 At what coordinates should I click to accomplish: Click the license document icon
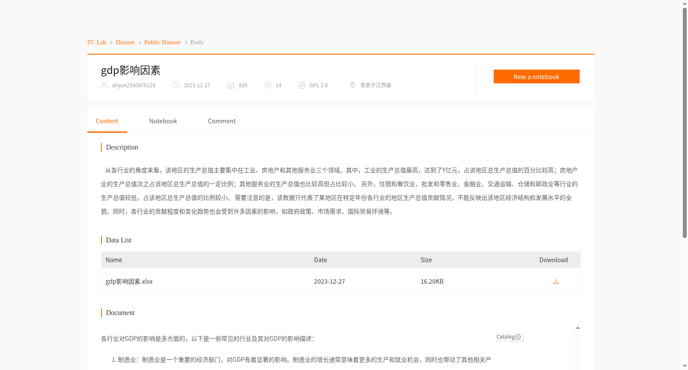(302, 85)
